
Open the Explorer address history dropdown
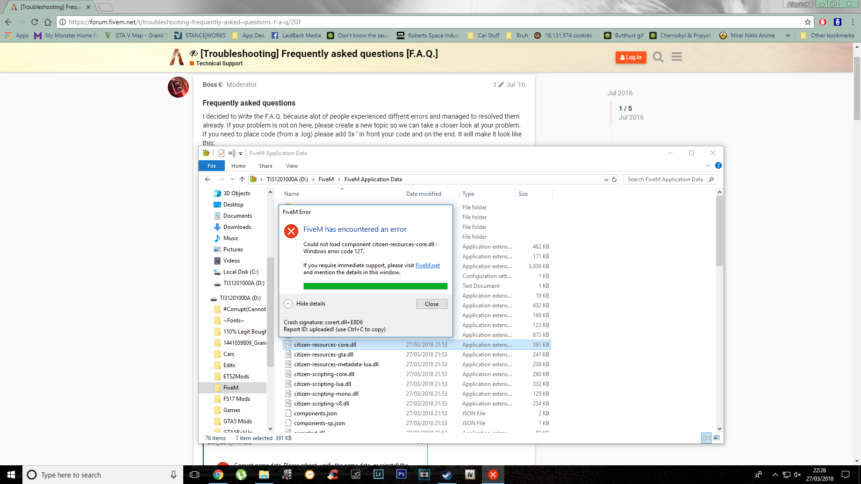[x=606, y=179]
